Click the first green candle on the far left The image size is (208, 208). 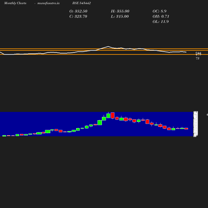pos(4,136)
